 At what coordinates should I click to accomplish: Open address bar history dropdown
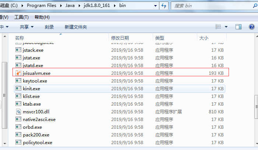coord(155,6)
